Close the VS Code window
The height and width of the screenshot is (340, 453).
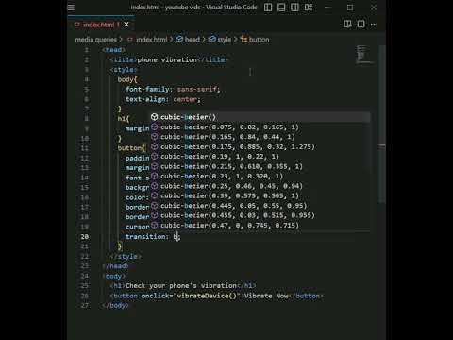(374, 8)
